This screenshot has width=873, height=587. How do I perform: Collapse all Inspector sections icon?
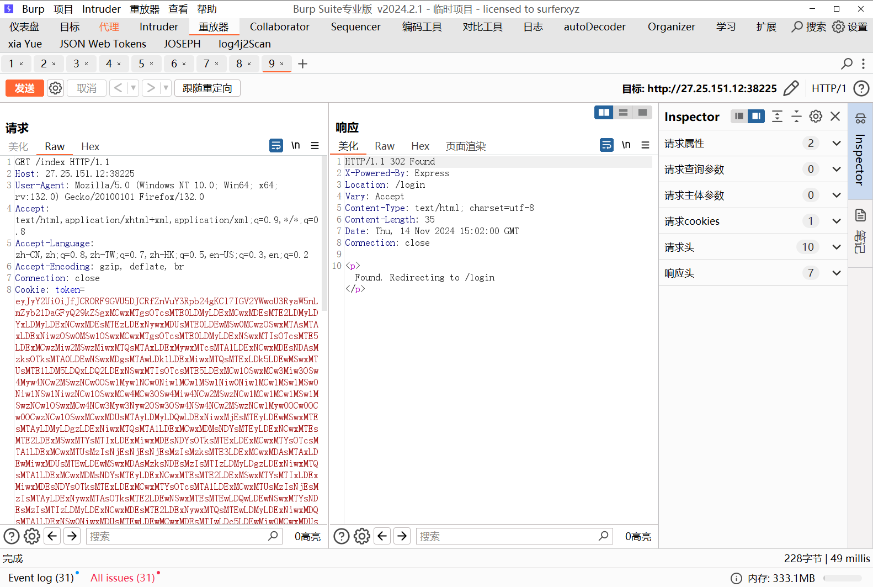click(796, 117)
